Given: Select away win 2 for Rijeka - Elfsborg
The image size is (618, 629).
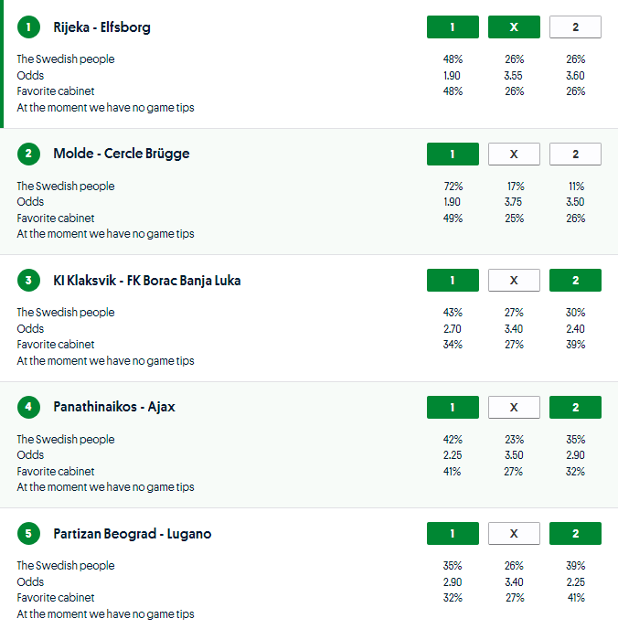Looking at the screenshot, I should (x=575, y=27).
